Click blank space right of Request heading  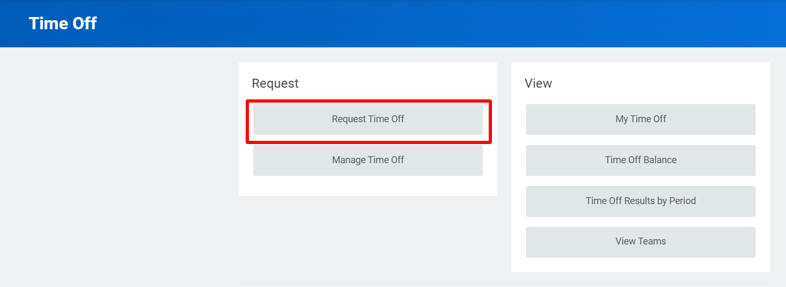point(399,83)
